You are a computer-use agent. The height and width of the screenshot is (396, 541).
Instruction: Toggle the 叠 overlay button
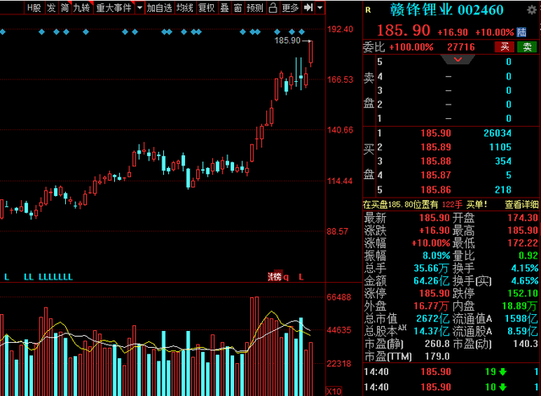[x=224, y=8]
